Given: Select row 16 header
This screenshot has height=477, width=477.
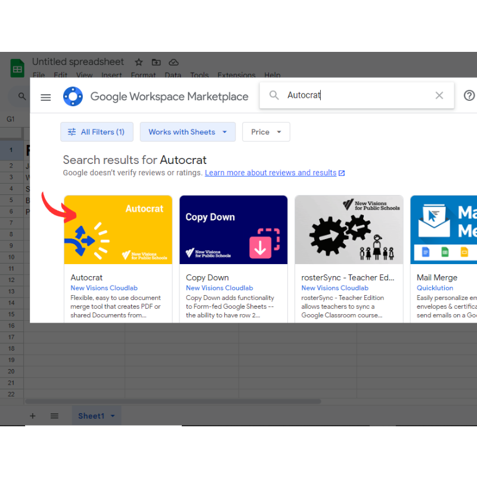Looking at the screenshot, I should 11,326.
